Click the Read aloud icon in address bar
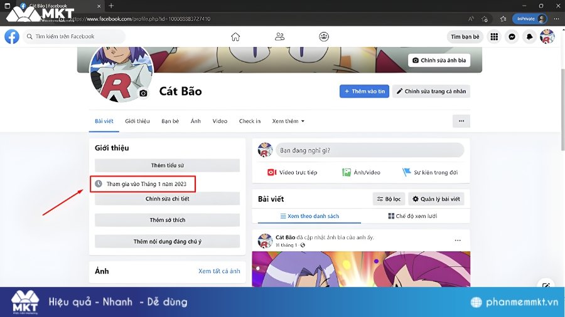 [471, 19]
